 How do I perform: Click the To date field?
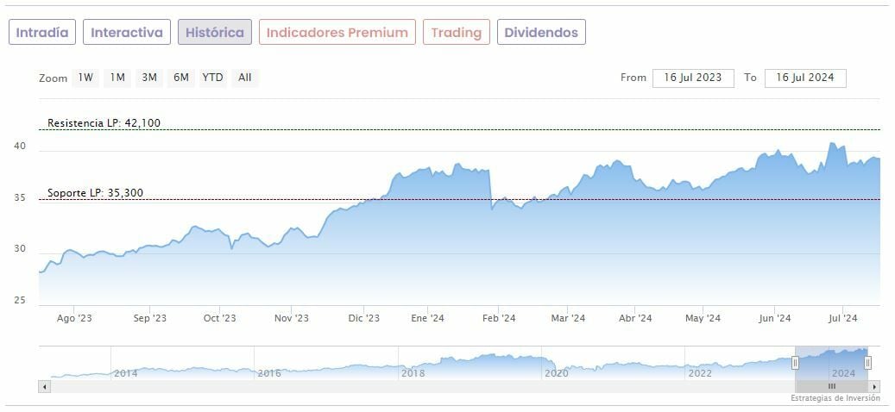coord(805,78)
